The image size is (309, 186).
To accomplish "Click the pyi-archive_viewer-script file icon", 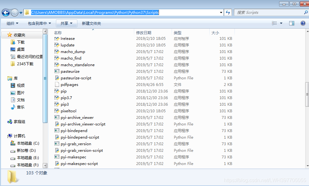I will pos(57,124).
